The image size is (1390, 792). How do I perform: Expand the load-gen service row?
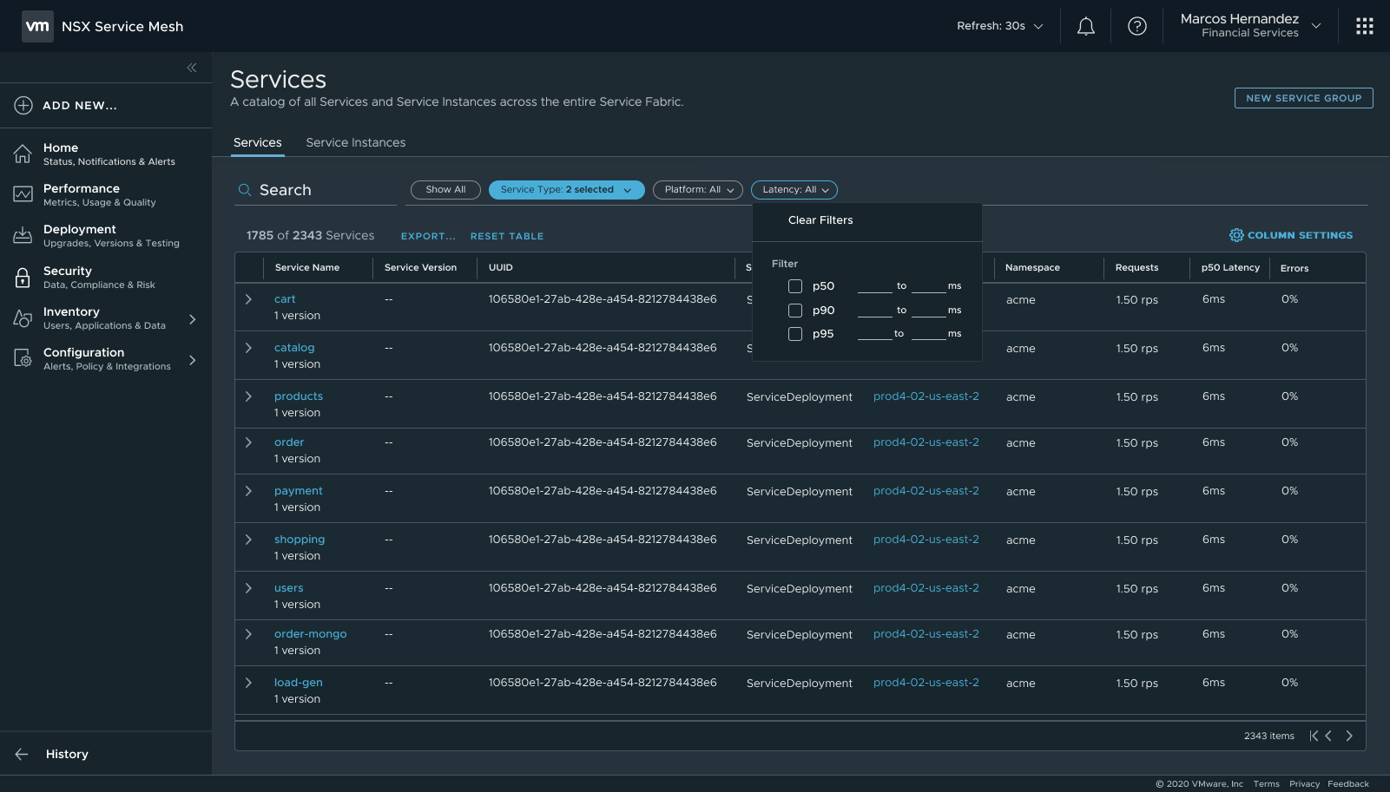[248, 683]
